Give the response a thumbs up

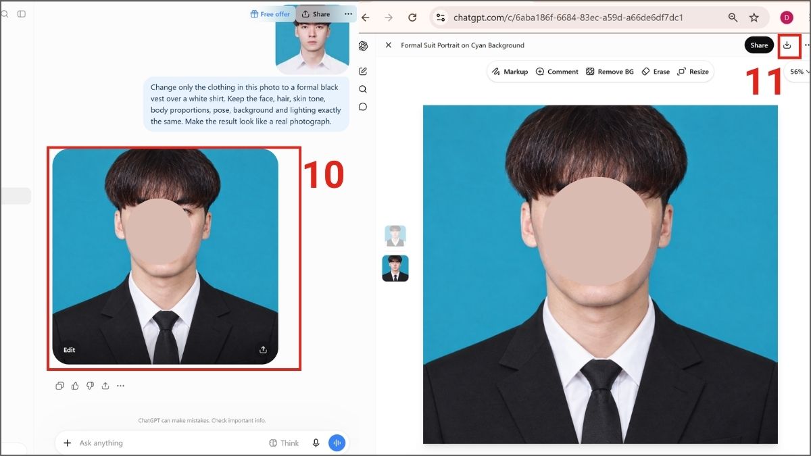(x=75, y=386)
